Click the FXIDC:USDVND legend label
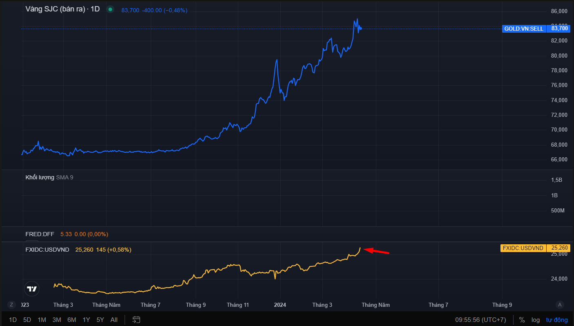The width and height of the screenshot is (574, 326). [x=47, y=249]
